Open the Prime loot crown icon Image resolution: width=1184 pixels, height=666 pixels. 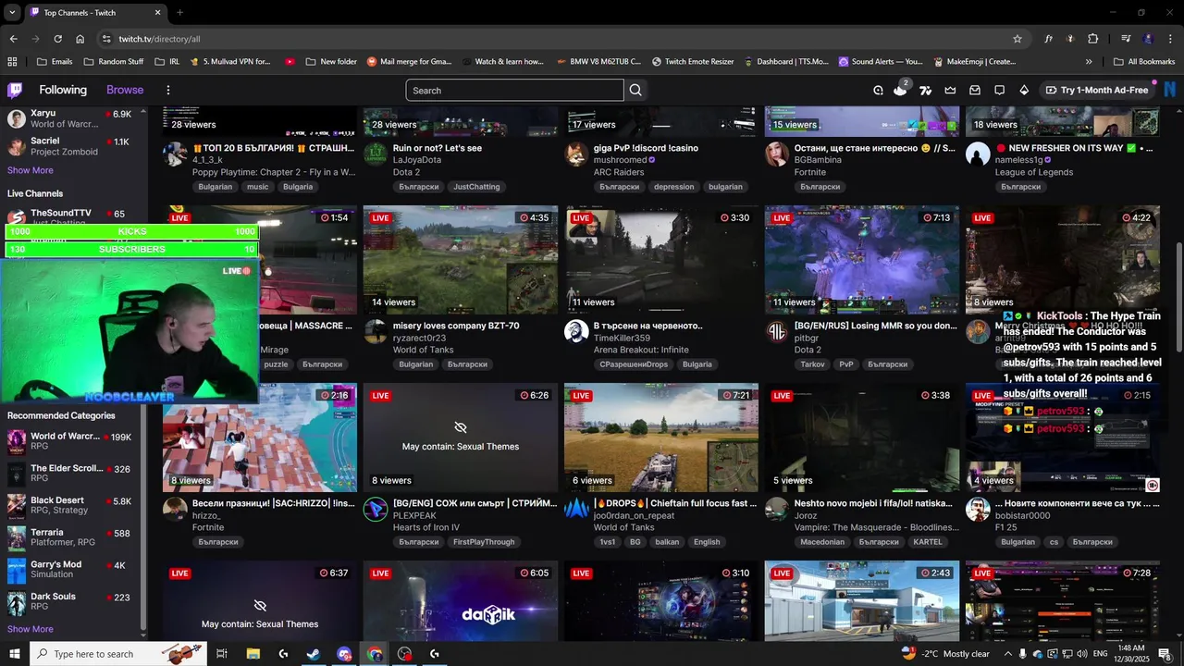point(950,90)
